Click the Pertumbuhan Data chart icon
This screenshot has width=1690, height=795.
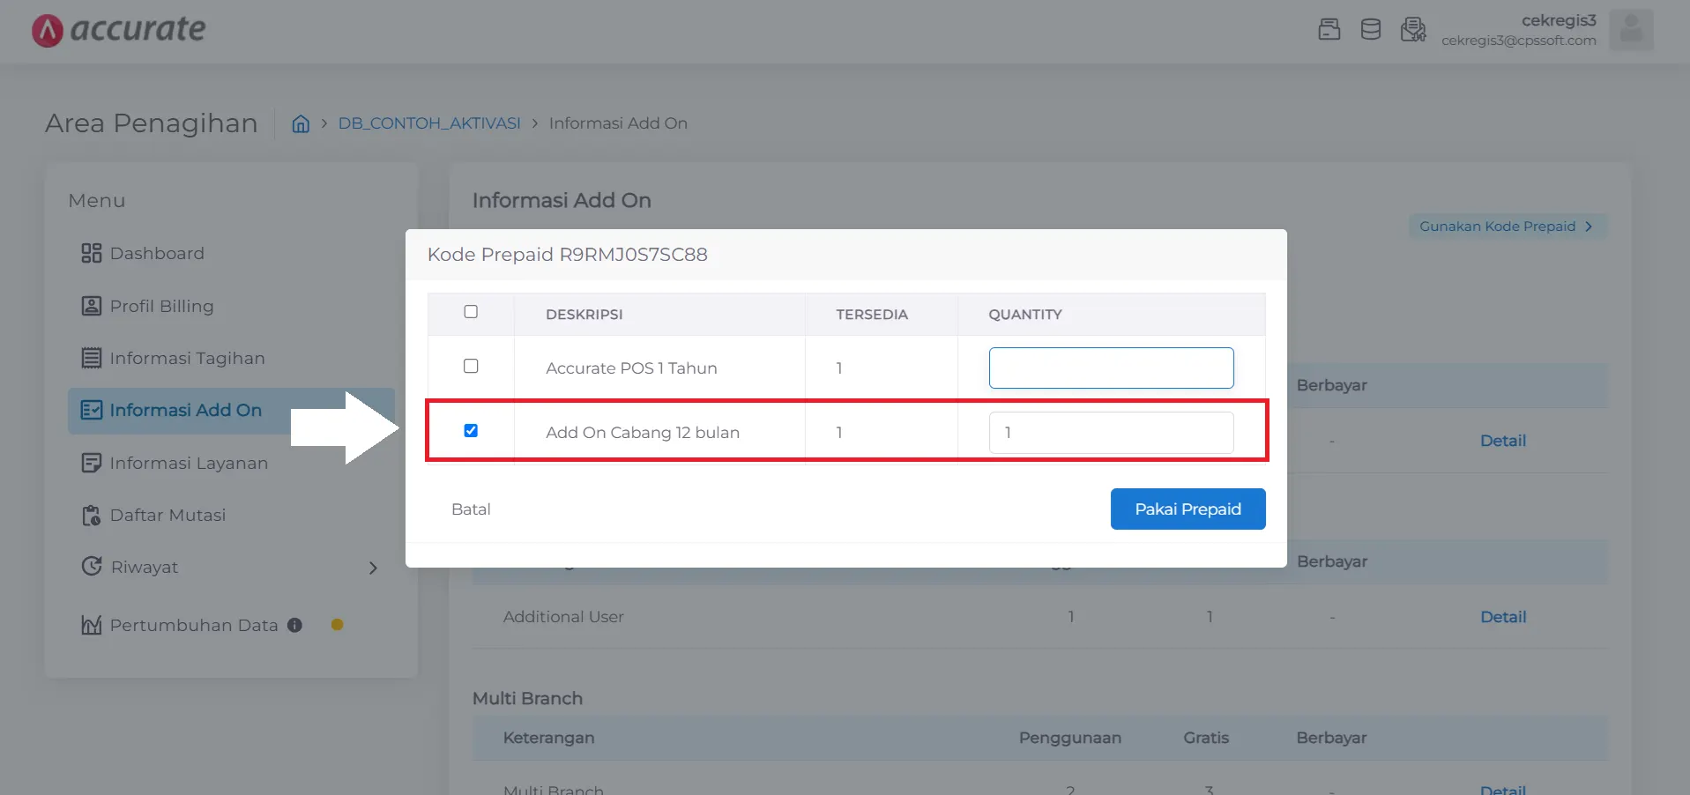tap(91, 625)
